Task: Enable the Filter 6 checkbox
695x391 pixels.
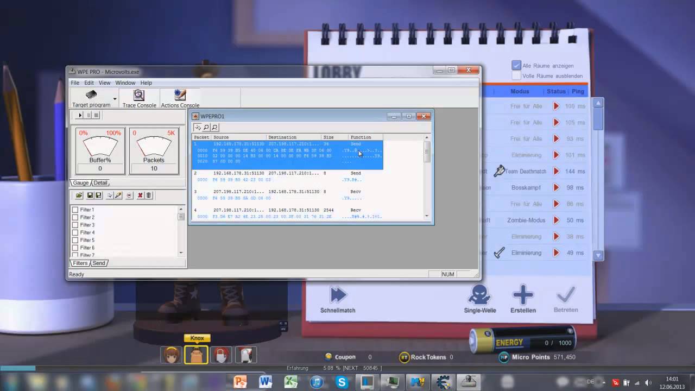Action: tap(75, 248)
